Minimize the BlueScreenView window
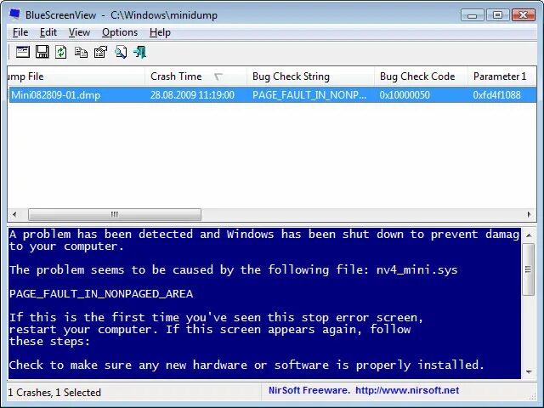544x408 pixels. click(x=473, y=15)
